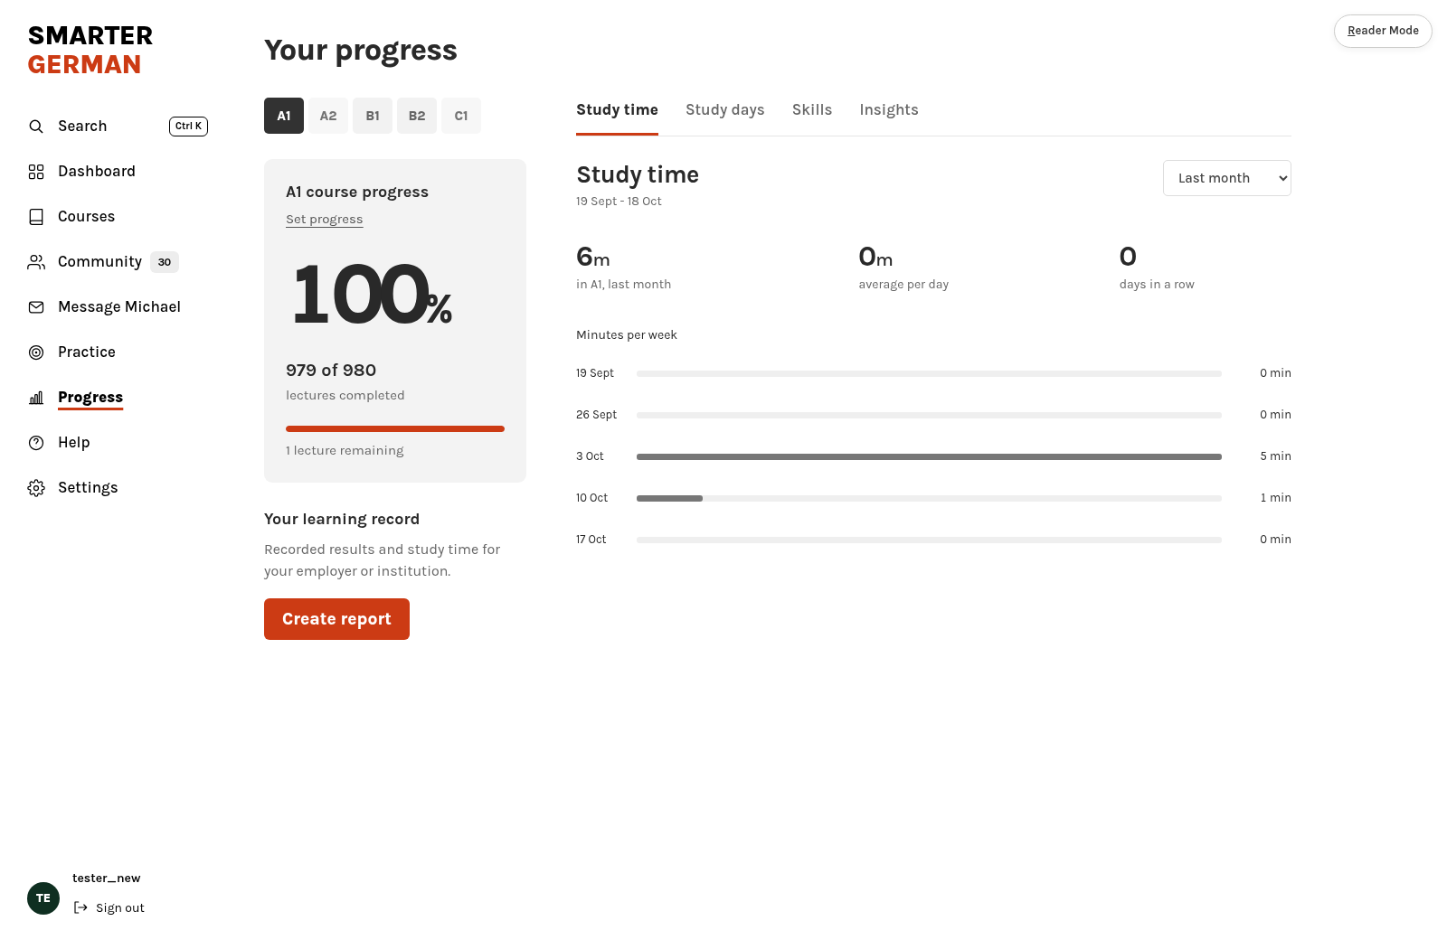The height and width of the screenshot is (949, 1447).
Task: Click the Smarter German logo
Action: pos(90,51)
